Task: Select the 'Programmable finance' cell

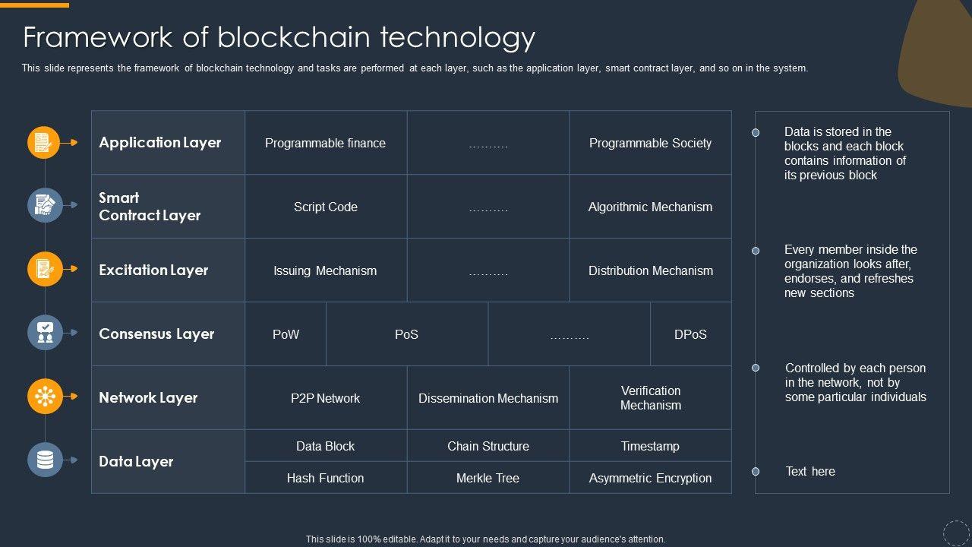Action: 325,143
